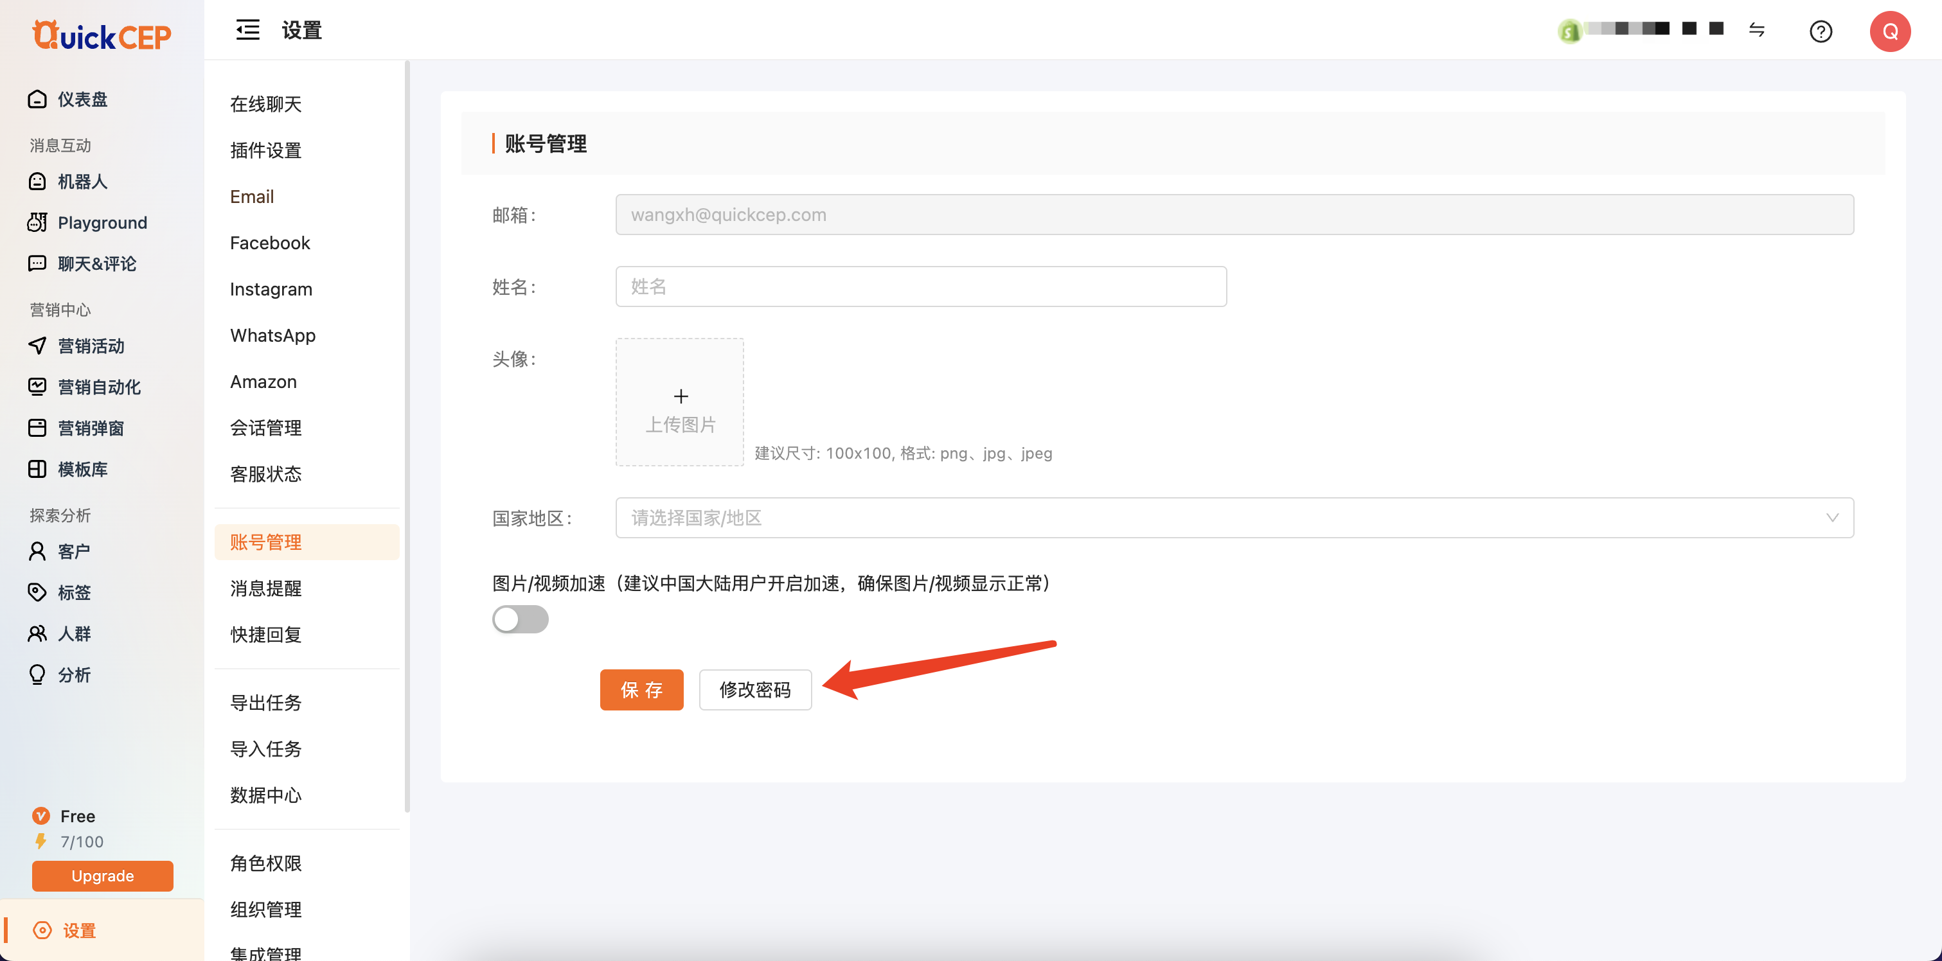This screenshot has width=1942, height=961.
Task: Click the 保存 save button
Action: 641,690
